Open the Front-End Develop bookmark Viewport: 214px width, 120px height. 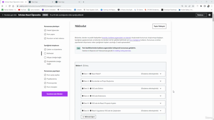point(65,10)
